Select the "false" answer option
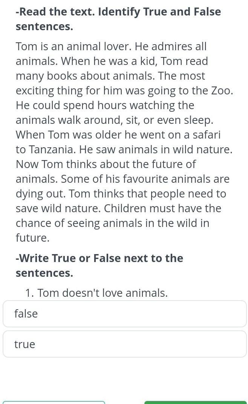248x404 pixels. click(124, 314)
